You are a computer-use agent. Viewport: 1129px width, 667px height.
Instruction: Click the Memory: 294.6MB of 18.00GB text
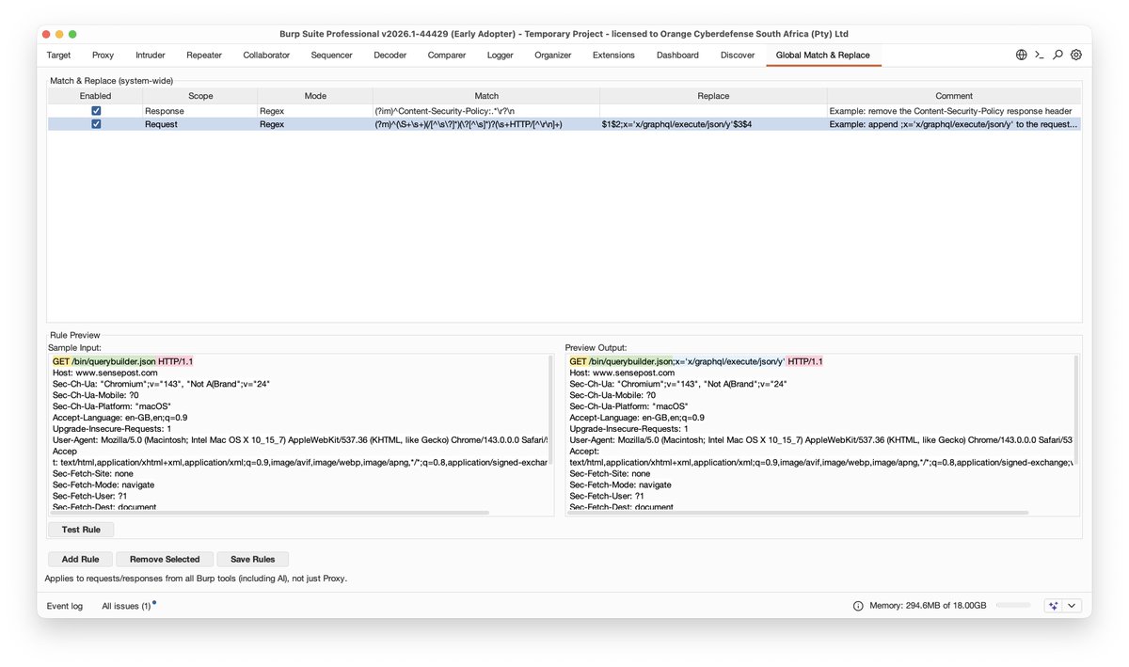[928, 606]
